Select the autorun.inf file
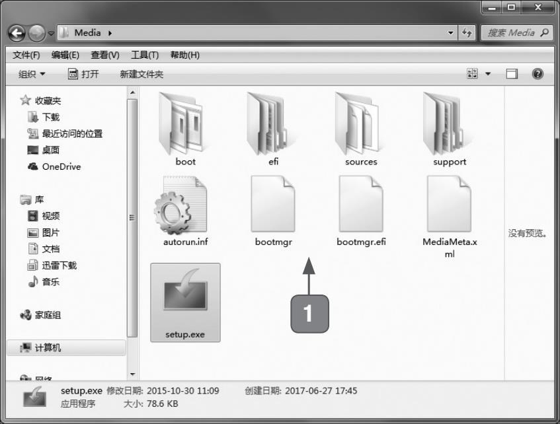 (185, 211)
